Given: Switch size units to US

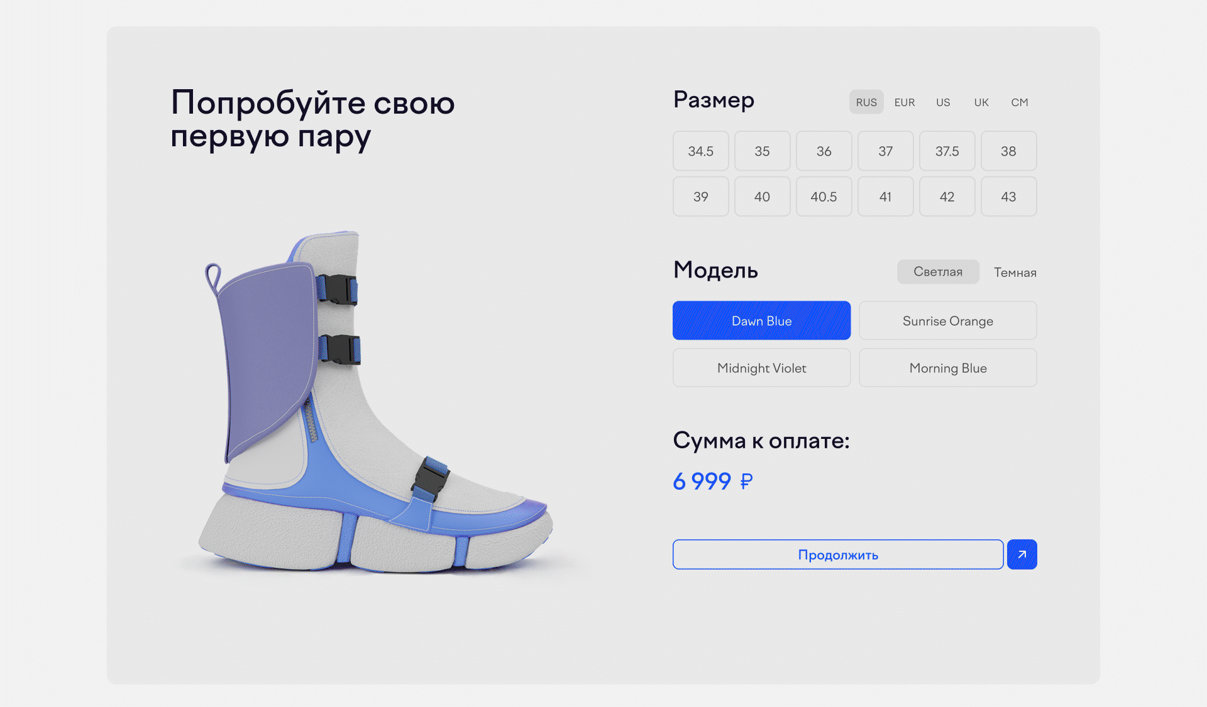Looking at the screenshot, I should [x=942, y=102].
